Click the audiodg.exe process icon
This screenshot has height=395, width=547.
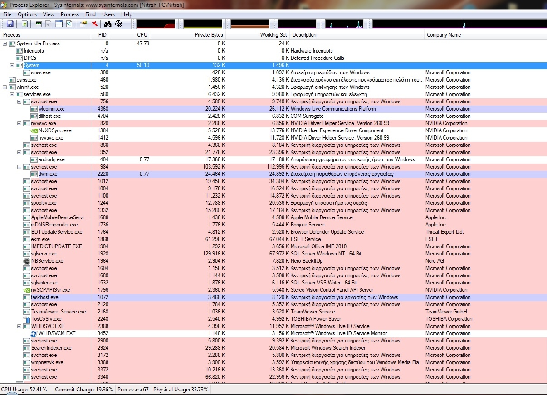click(34, 159)
